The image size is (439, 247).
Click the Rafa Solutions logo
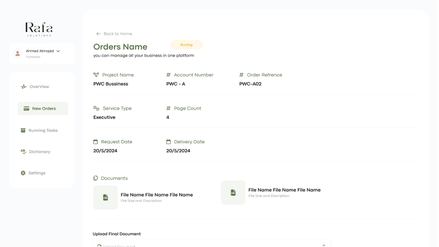(39, 28)
